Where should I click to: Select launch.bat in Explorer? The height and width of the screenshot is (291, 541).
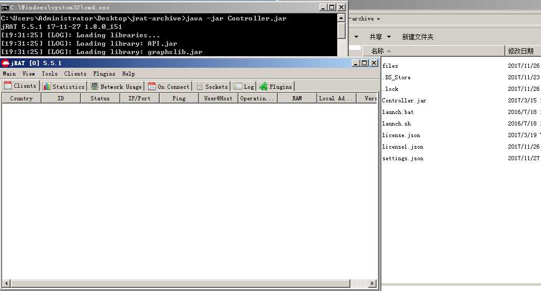[x=398, y=112]
